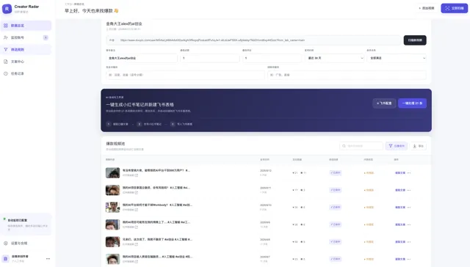
Task: Click the minimum comments field beside time dropdown
Action: click(x=272, y=58)
